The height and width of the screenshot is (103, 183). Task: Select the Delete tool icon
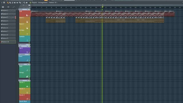(13, 3)
